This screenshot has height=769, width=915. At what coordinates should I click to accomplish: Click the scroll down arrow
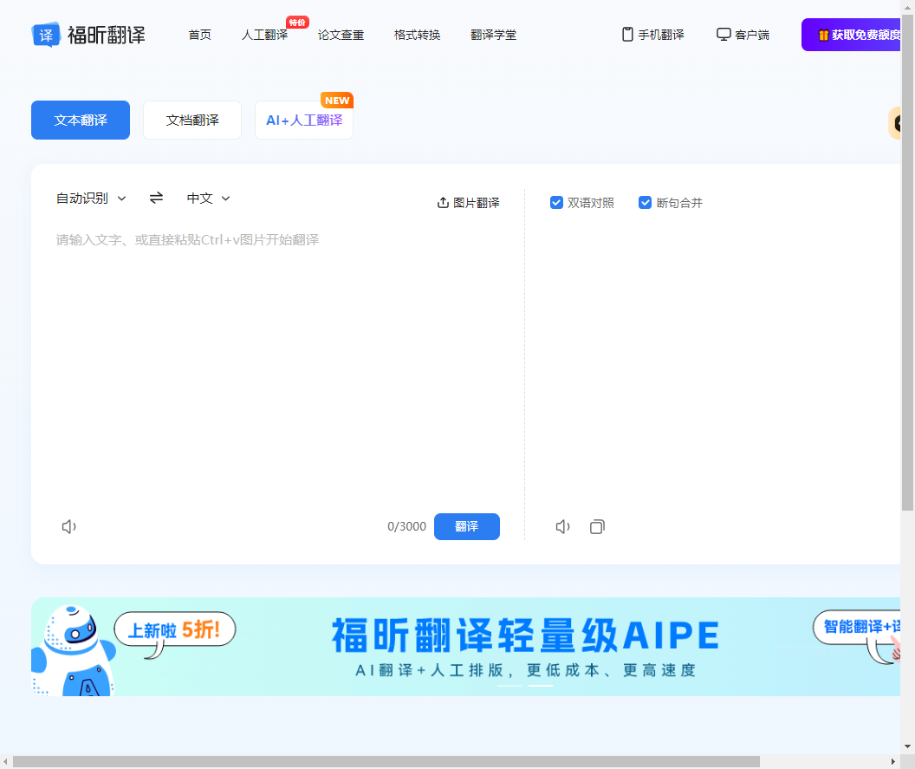[x=907, y=746]
